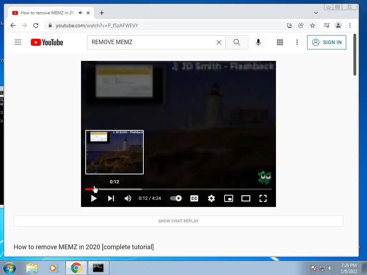
Task: Enter full screen video
Action: tap(263, 198)
